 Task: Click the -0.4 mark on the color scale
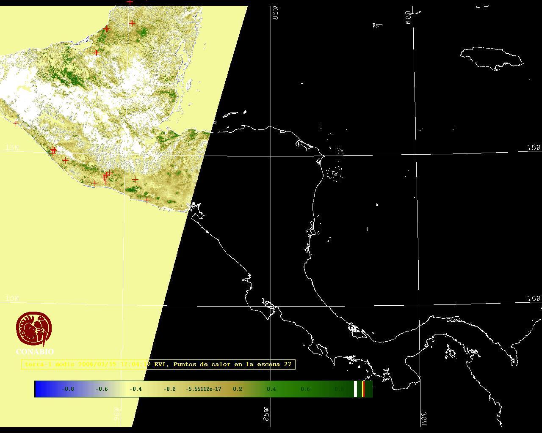(x=135, y=389)
